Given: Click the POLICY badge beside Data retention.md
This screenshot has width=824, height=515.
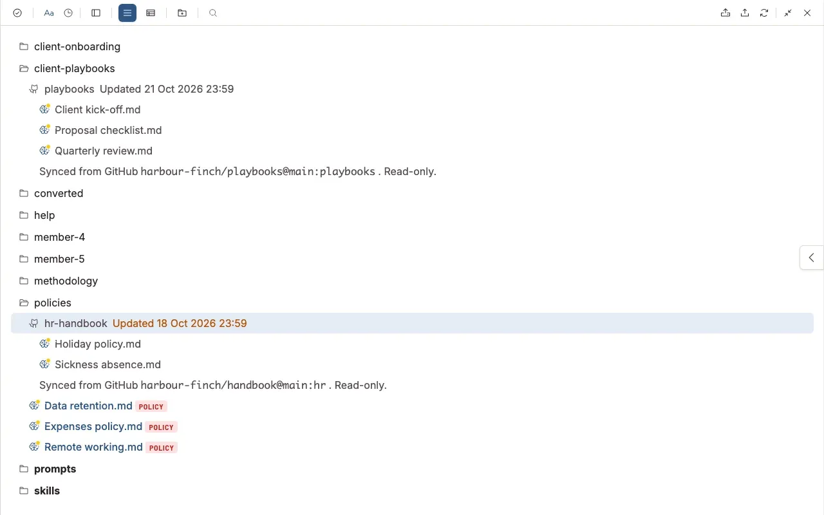Looking at the screenshot, I should pyautogui.click(x=151, y=406).
